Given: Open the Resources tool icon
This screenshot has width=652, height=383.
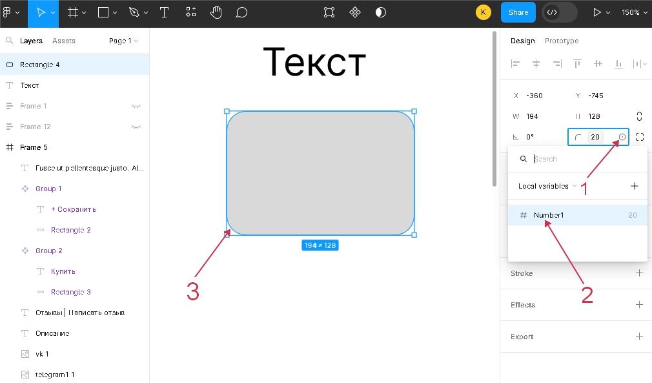Looking at the screenshot, I should [191, 12].
